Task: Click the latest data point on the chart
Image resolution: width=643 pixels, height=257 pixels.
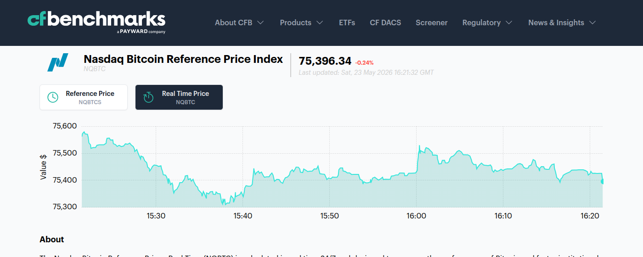Action: pos(603,182)
